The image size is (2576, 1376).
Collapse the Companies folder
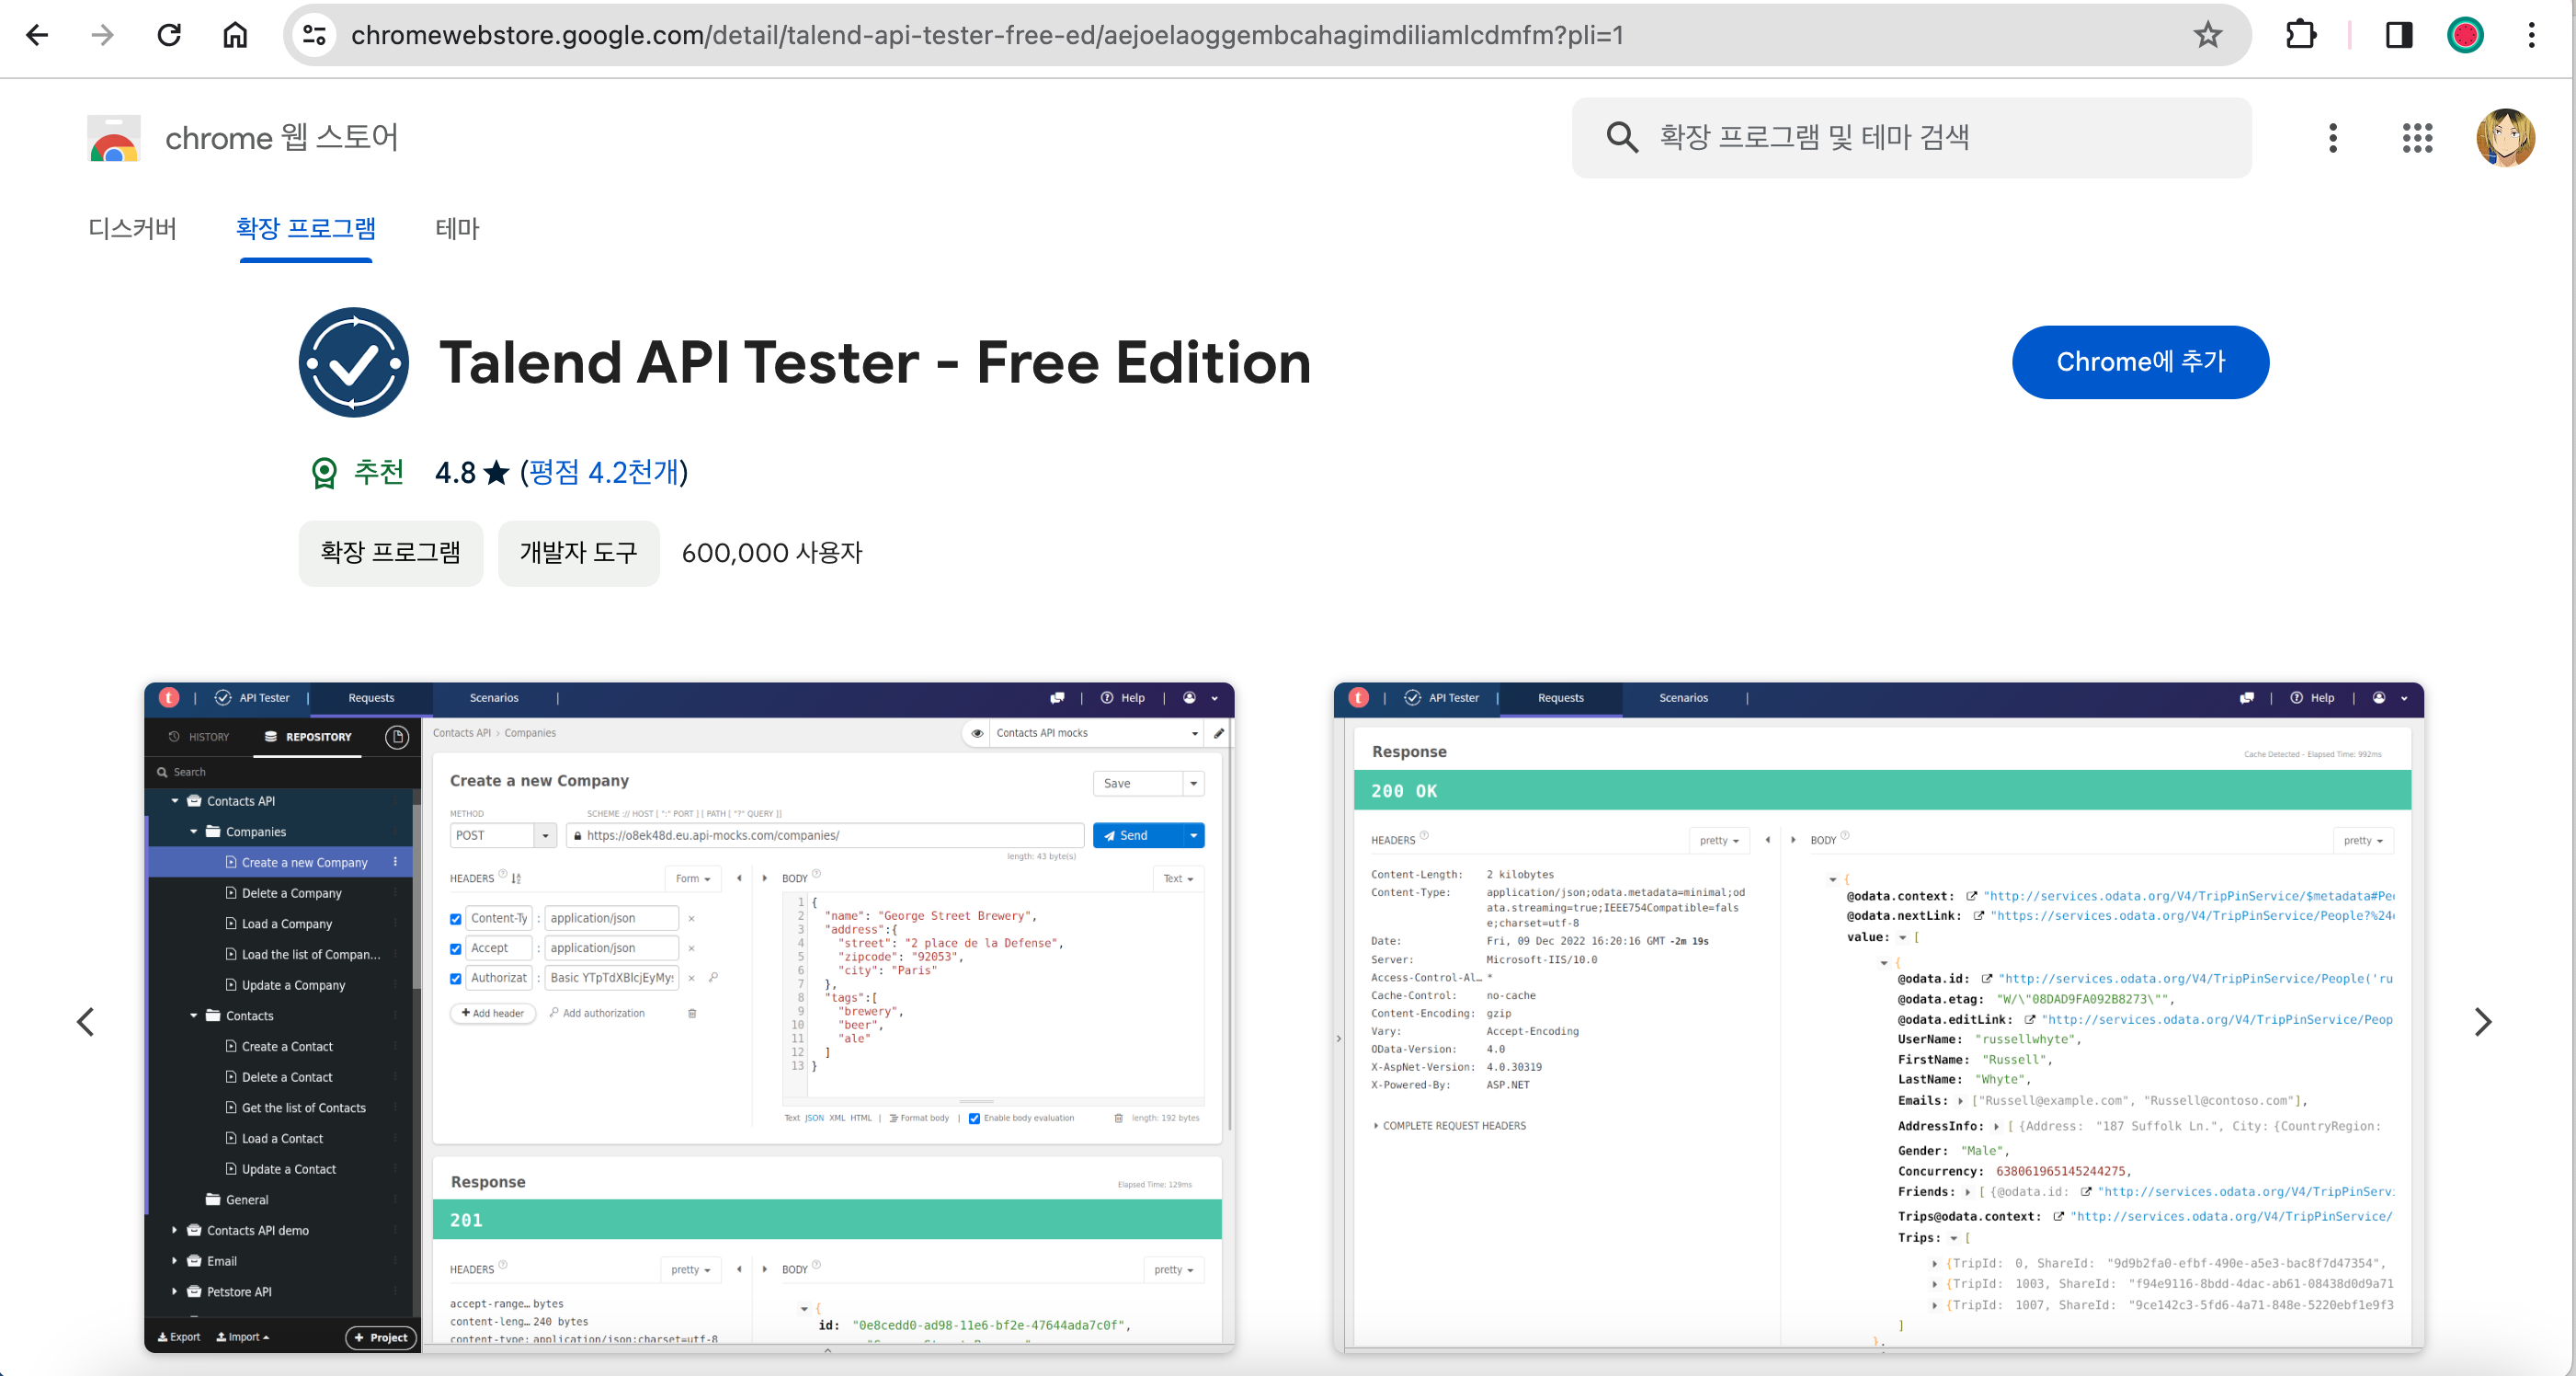[194, 831]
